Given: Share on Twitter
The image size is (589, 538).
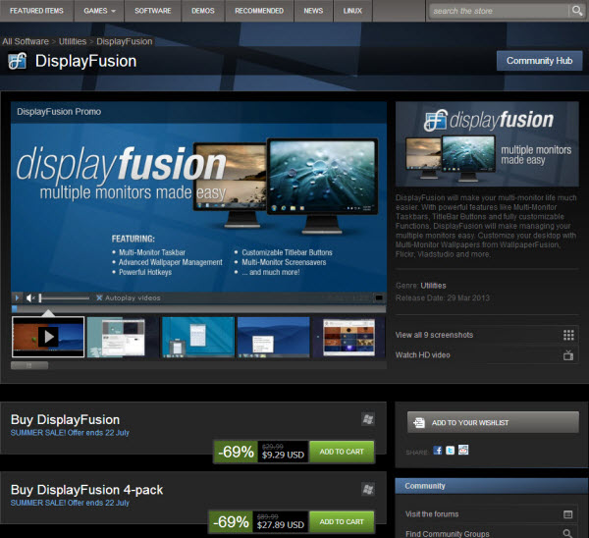Looking at the screenshot, I should [x=450, y=450].
